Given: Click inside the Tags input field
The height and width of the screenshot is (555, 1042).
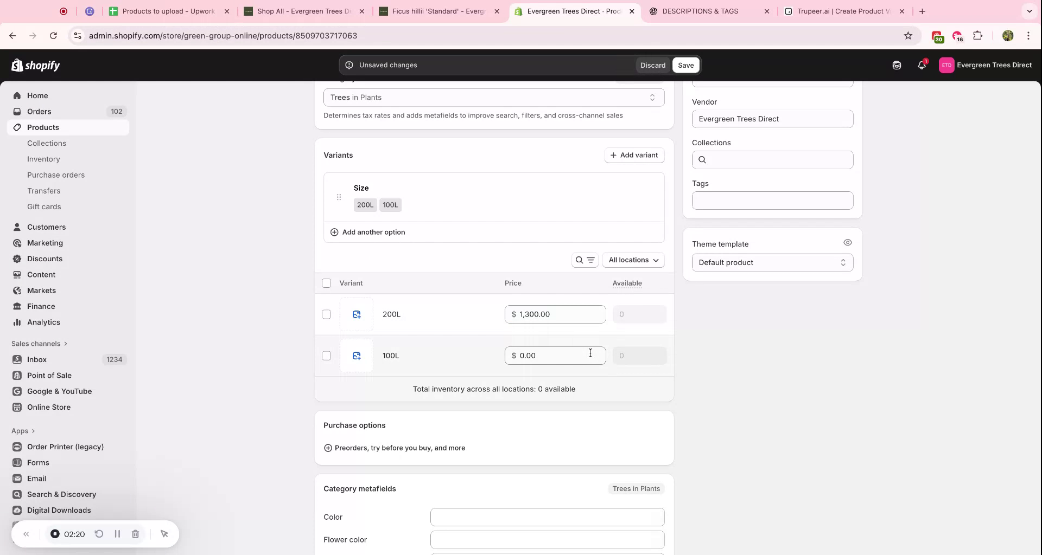Looking at the screenshot, I should tap(772, 201).
